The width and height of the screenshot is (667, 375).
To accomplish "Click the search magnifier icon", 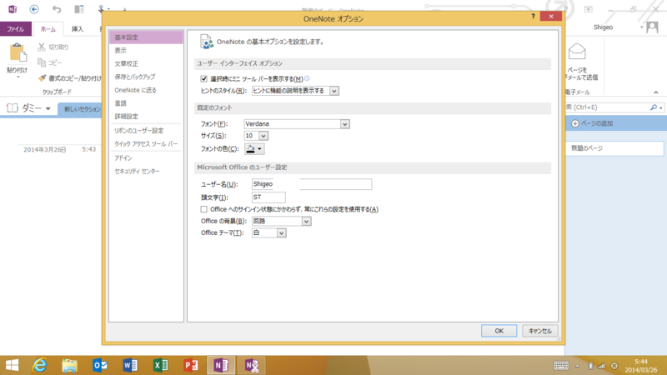I will [653, 107].
